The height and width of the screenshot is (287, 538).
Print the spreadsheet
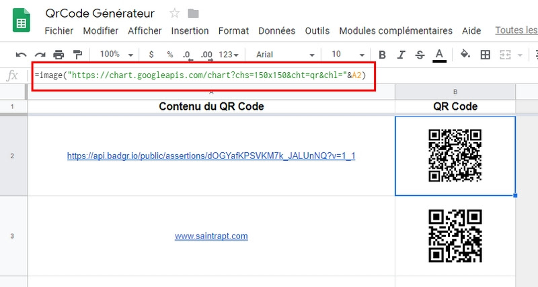59,55
